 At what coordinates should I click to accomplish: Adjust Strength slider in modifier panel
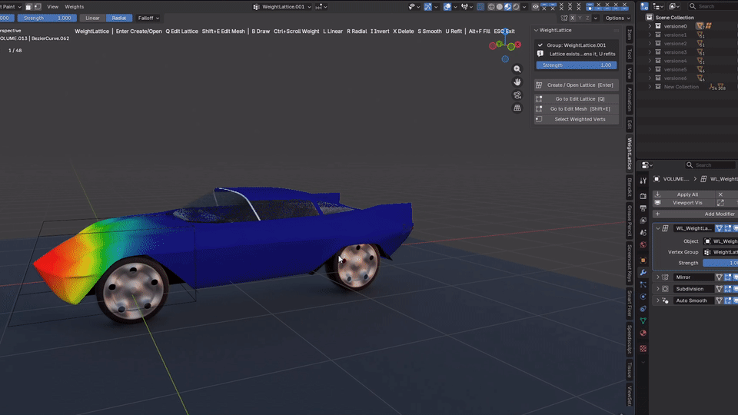[x=720, y=263]
